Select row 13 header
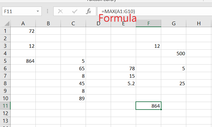 point(5,121)
